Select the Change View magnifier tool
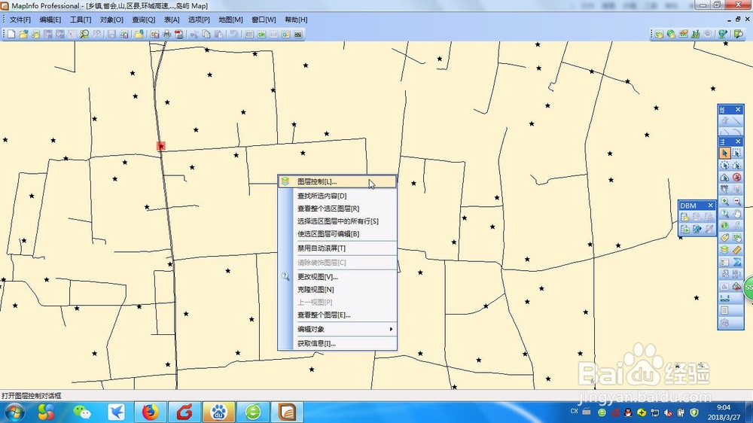 724,214
